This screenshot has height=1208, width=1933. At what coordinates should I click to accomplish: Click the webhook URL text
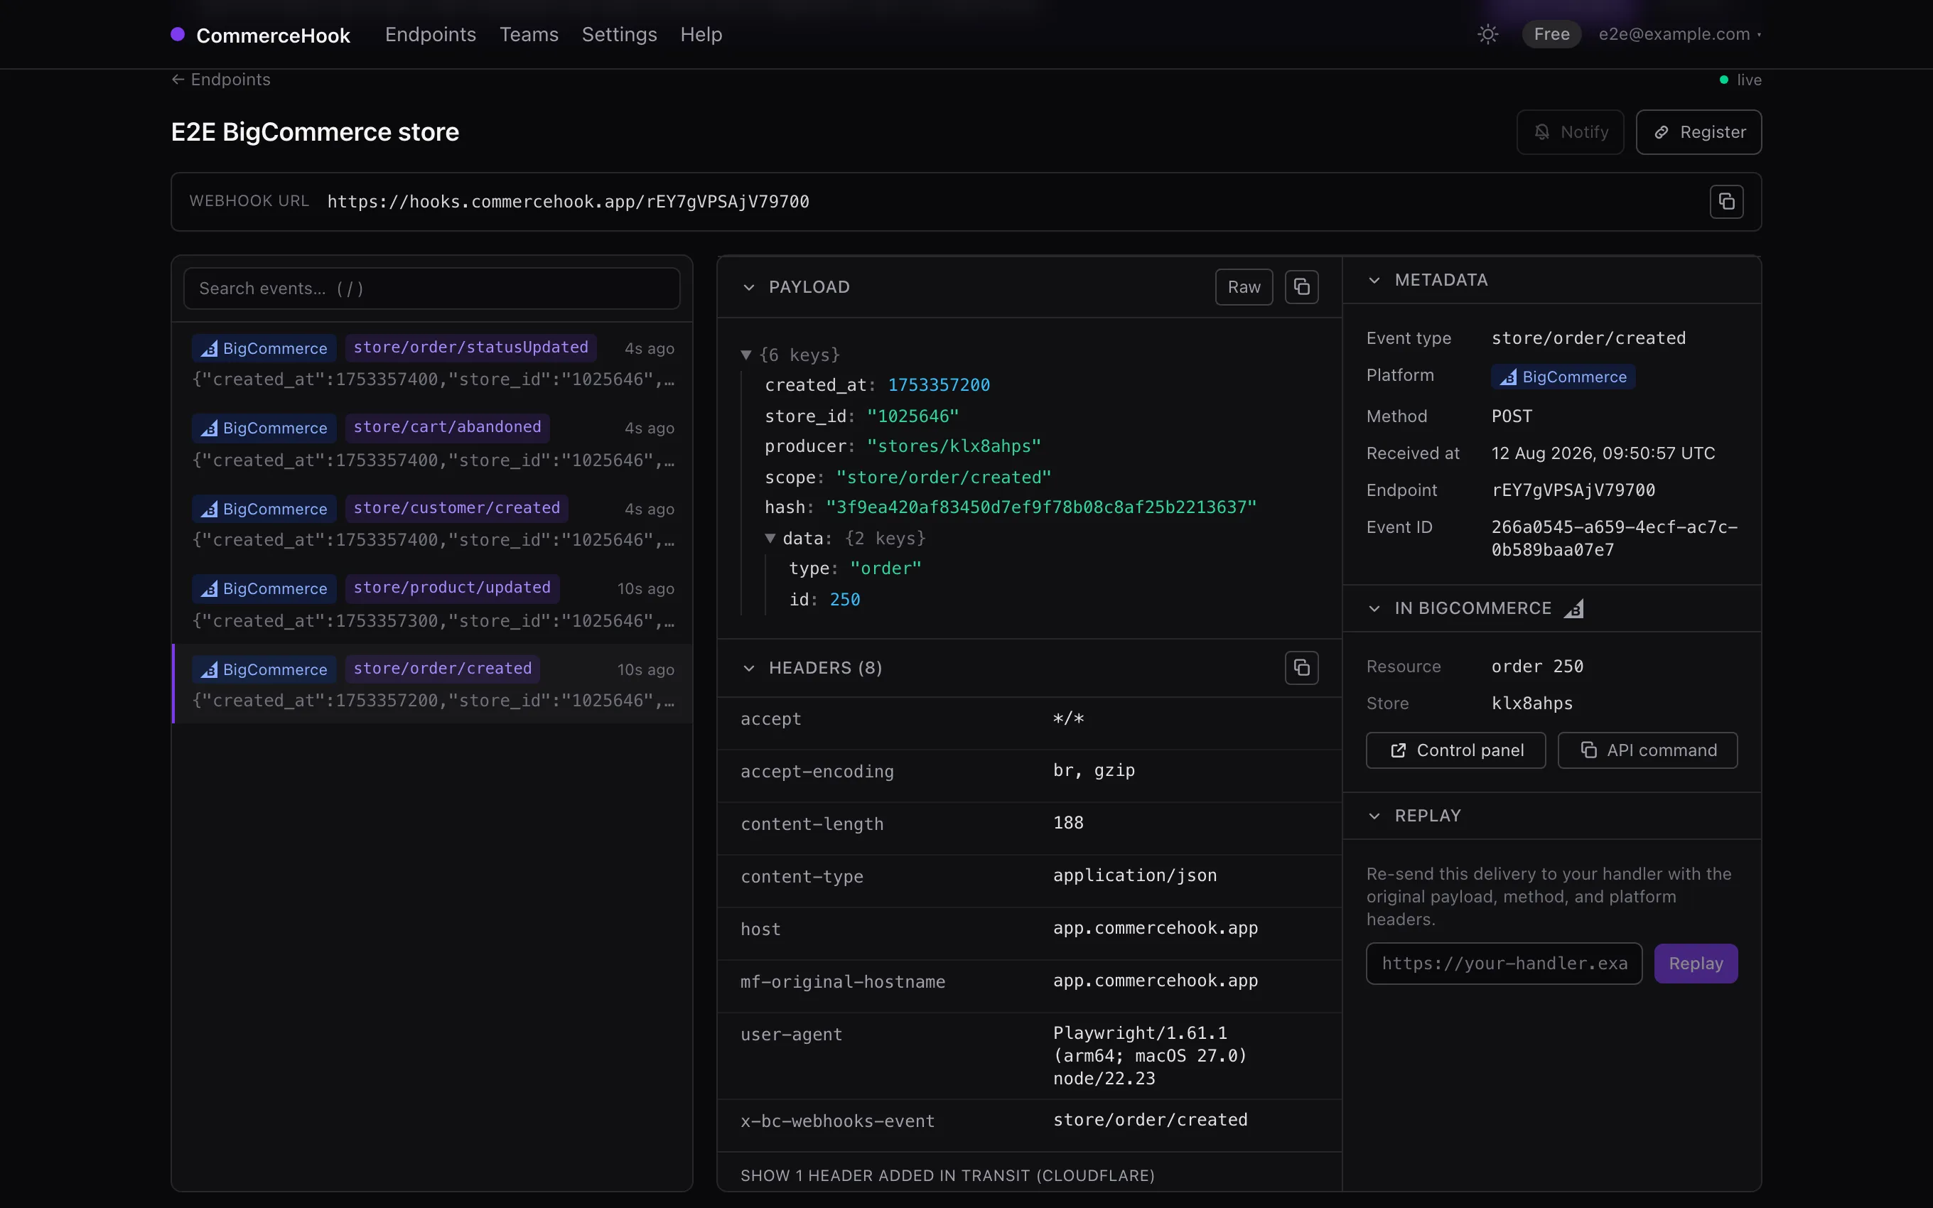pos(568,201)
